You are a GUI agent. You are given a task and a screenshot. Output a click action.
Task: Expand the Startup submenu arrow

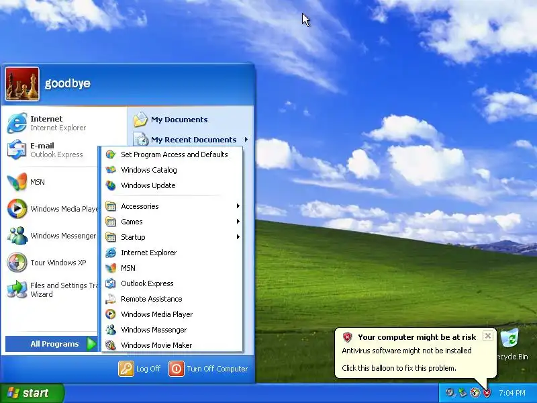(238, 237)
